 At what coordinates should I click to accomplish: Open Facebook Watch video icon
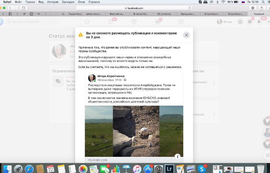pos(110,22)
